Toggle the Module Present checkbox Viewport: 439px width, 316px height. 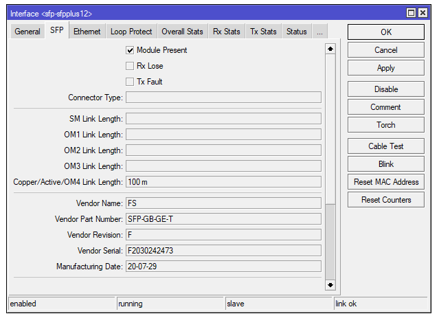click(130, 50)
